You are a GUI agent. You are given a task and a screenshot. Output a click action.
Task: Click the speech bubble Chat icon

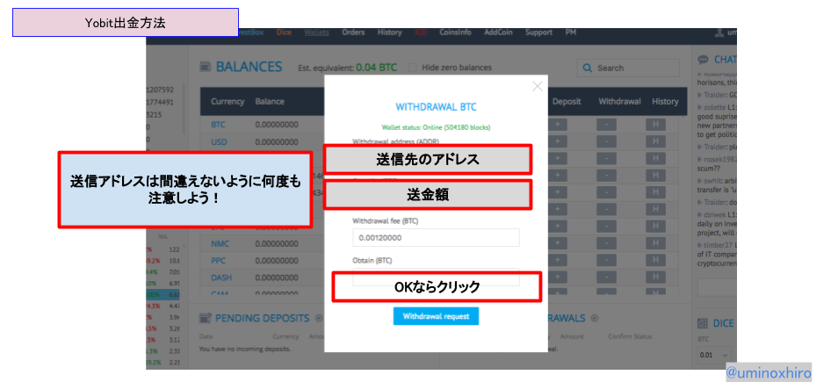tap(704, 59)
